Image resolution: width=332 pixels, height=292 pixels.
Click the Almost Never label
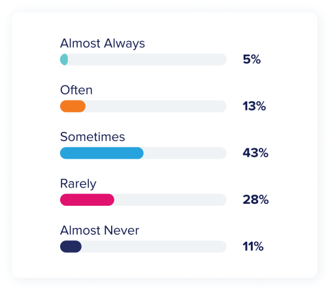(x=99, y=231)
